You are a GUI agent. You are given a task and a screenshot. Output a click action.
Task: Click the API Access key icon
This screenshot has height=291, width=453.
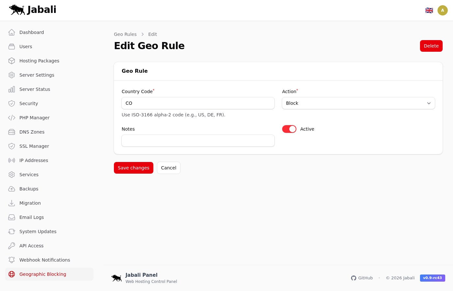12,246
